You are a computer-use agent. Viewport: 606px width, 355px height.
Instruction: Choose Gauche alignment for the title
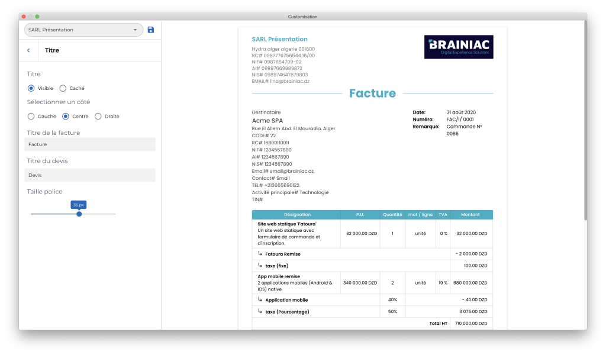31,116
